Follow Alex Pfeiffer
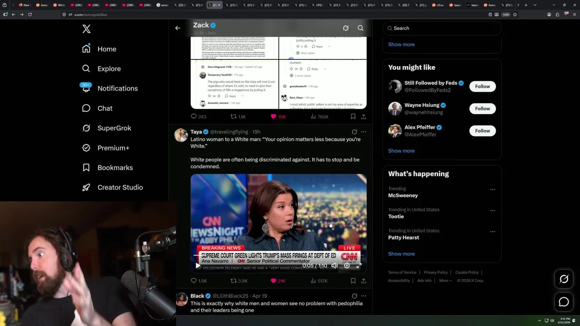Screen dimensions: 580x326 click(483, 131)
